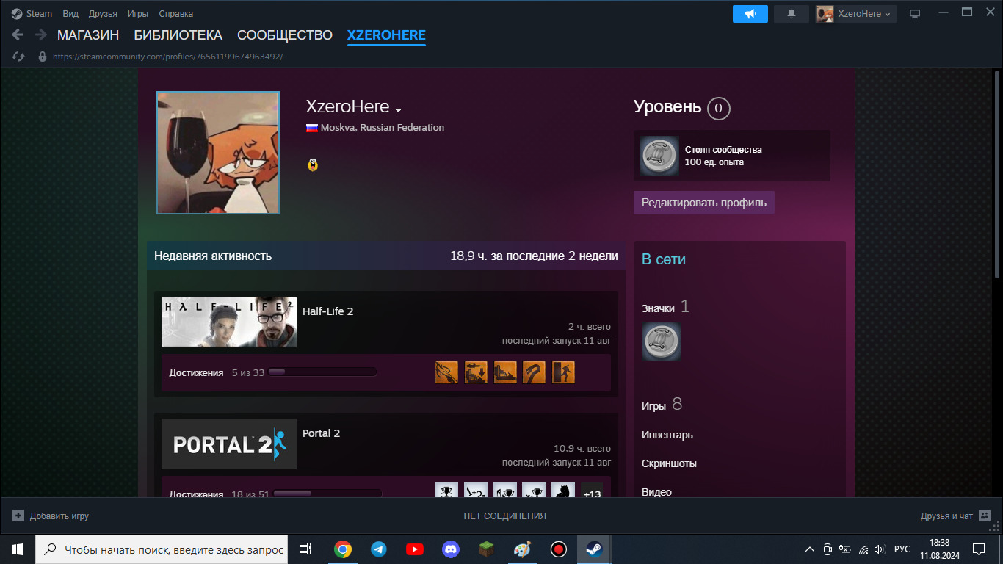This screenshot has height=564, width=1003.
Task: Reload the page using the refresh icon
Action: pyautogui.click(x=18, y=57)
